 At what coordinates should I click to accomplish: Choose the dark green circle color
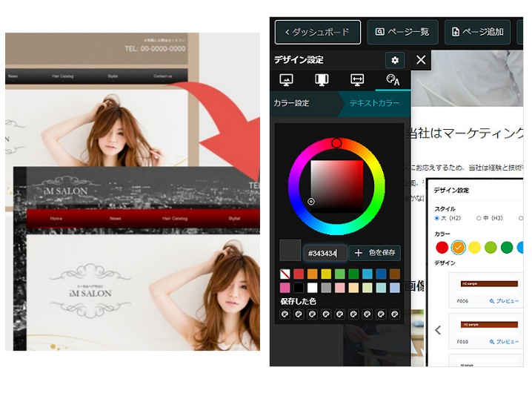click(507, 248)
